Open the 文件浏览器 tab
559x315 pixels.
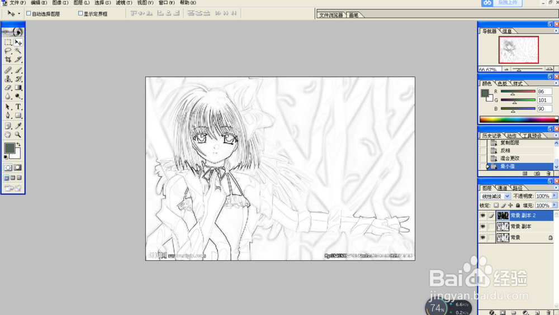[331, 15]
